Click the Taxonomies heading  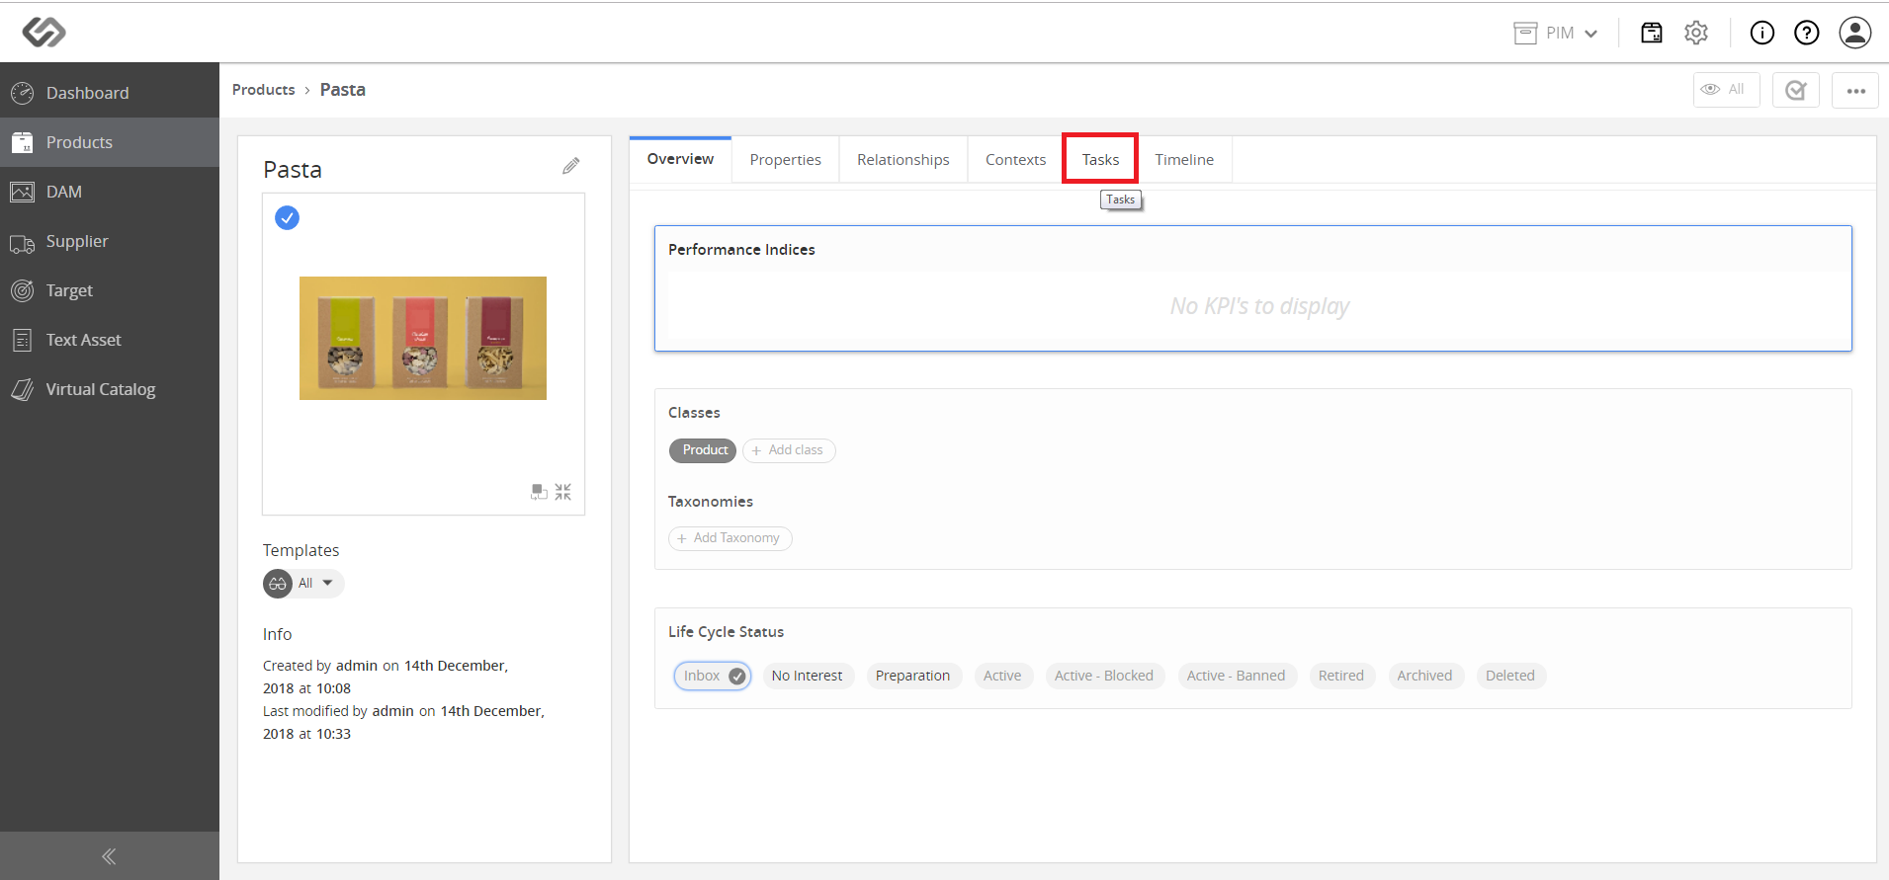click(x=711, y=502)
